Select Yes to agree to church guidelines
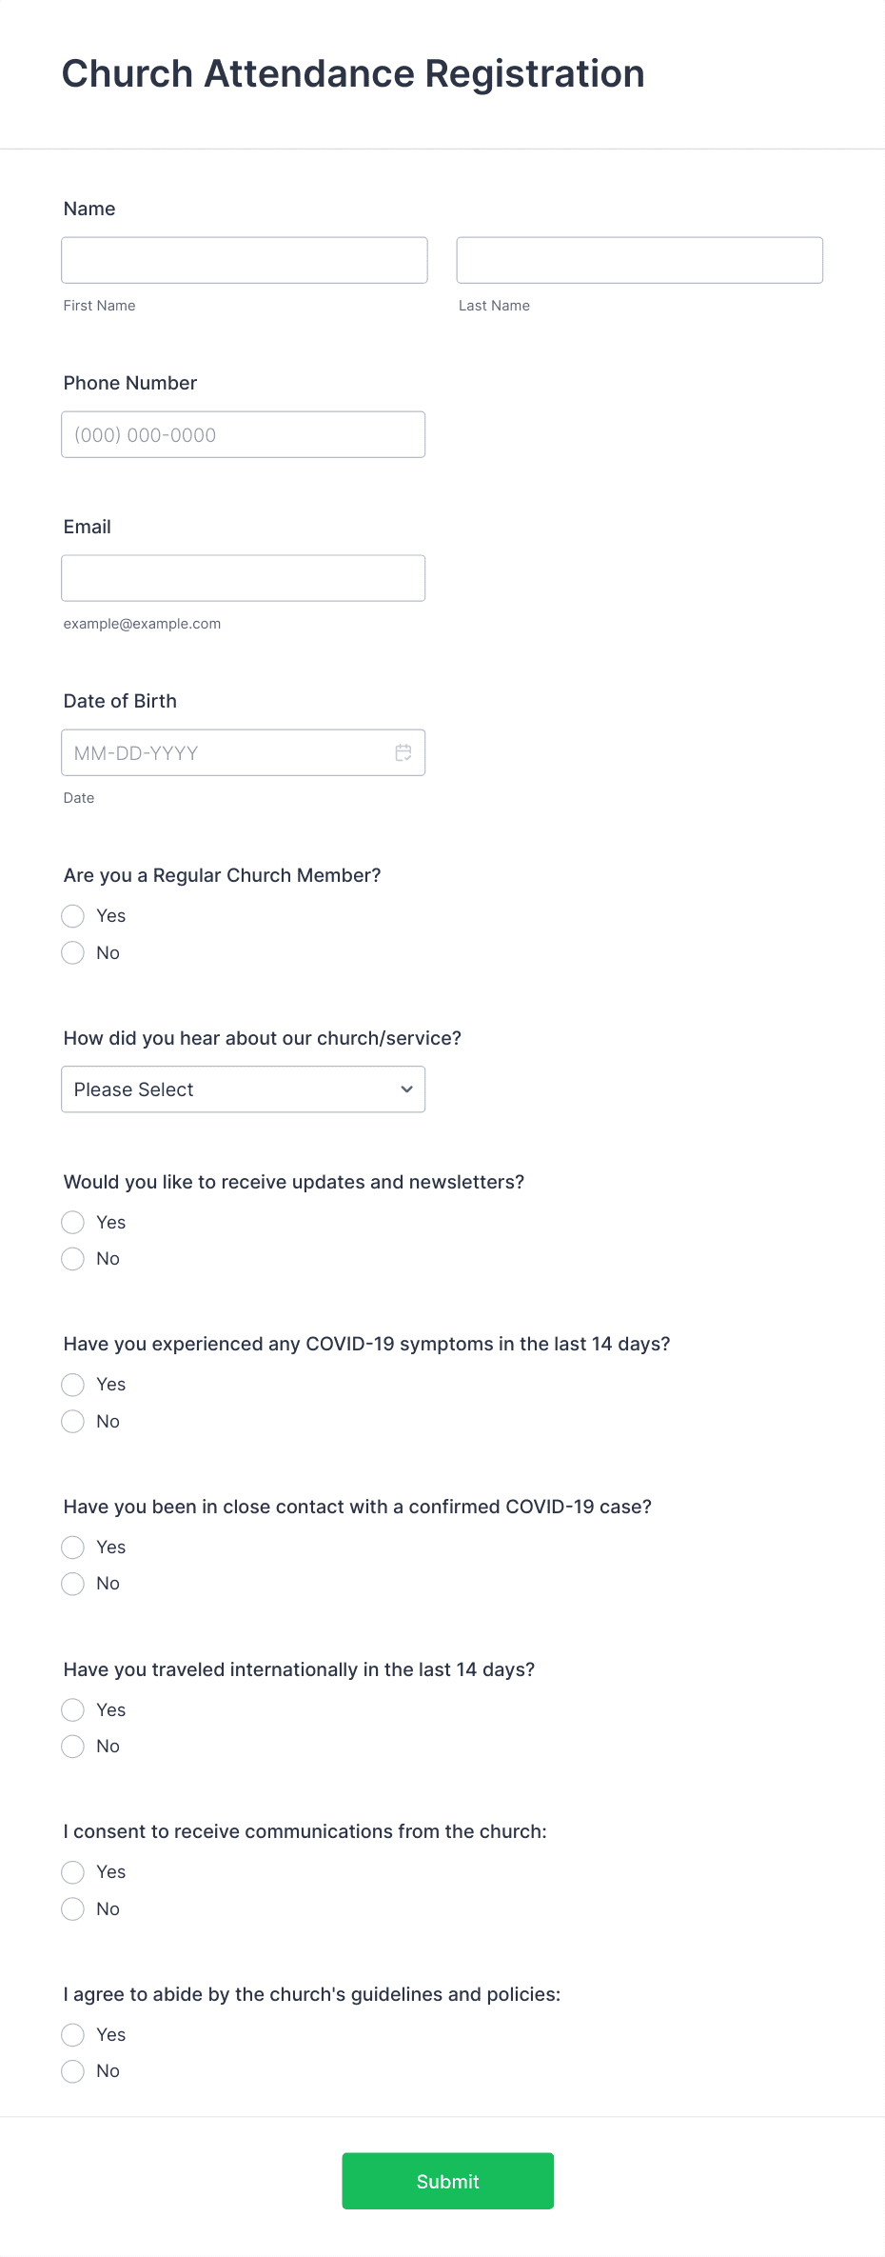 [x=72, y=2035]
